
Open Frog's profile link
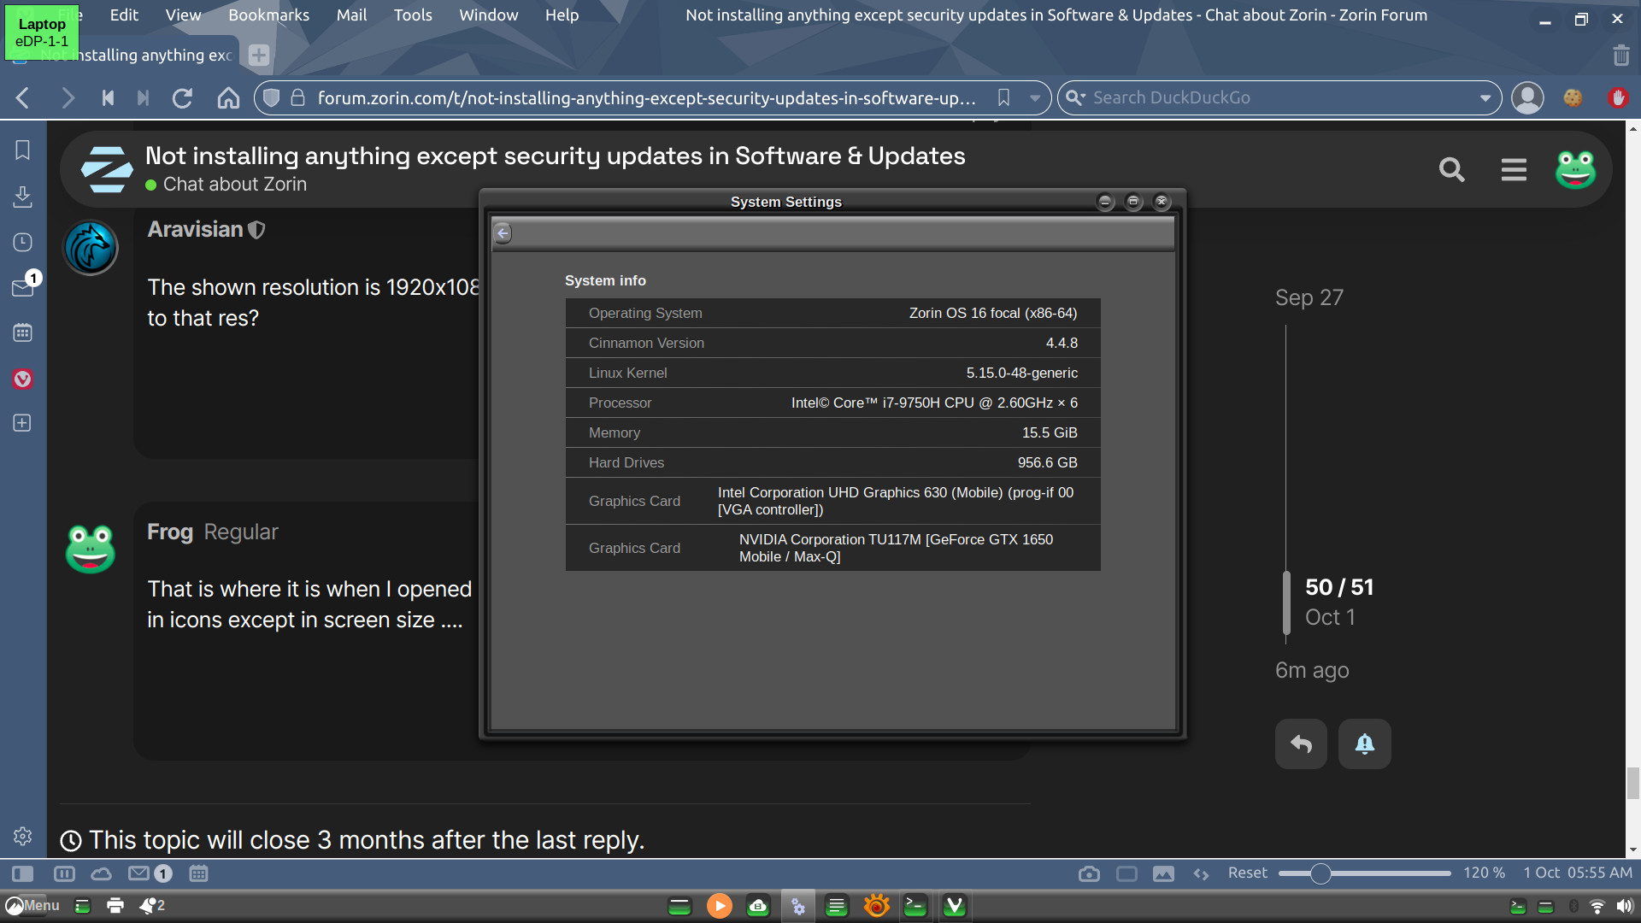[x=170, y=532]
